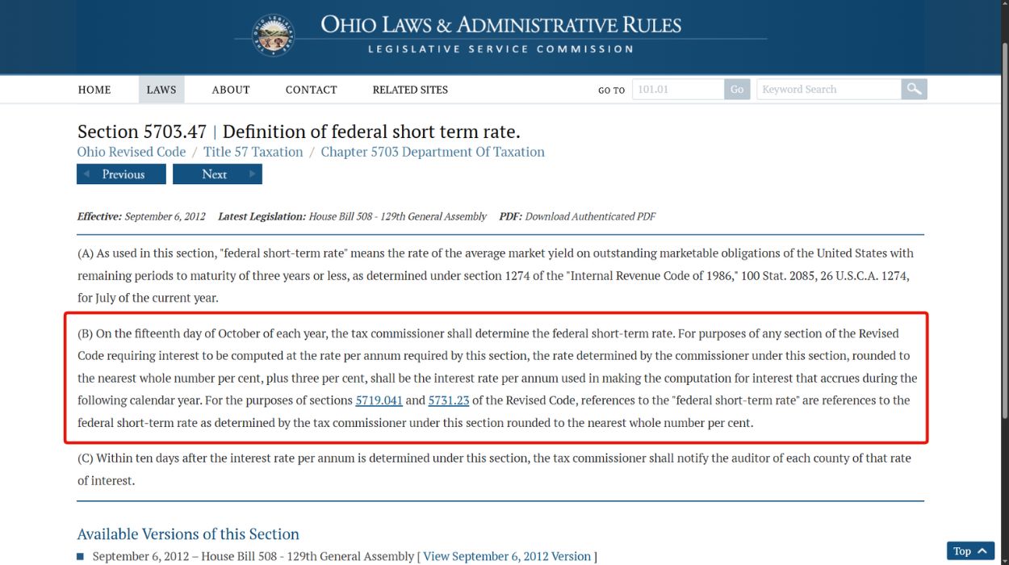Image resolution: width=1009 pixels, height=565 pixels.
Task: Click the Legislative Service Commission seal logo
Action: [273, 36]
